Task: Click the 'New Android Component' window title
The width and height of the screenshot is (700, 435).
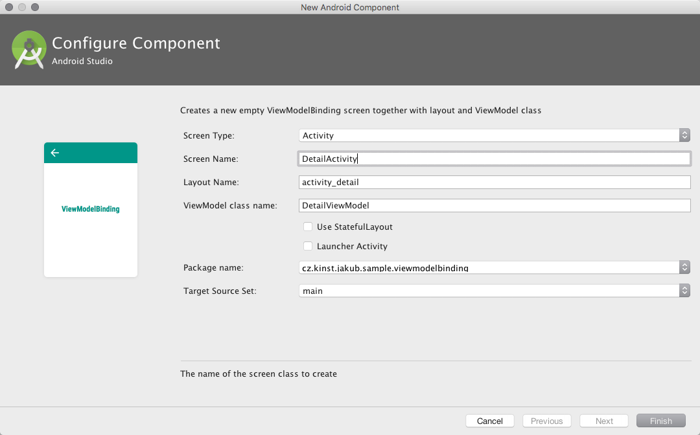Action: (x=350, y=7)
